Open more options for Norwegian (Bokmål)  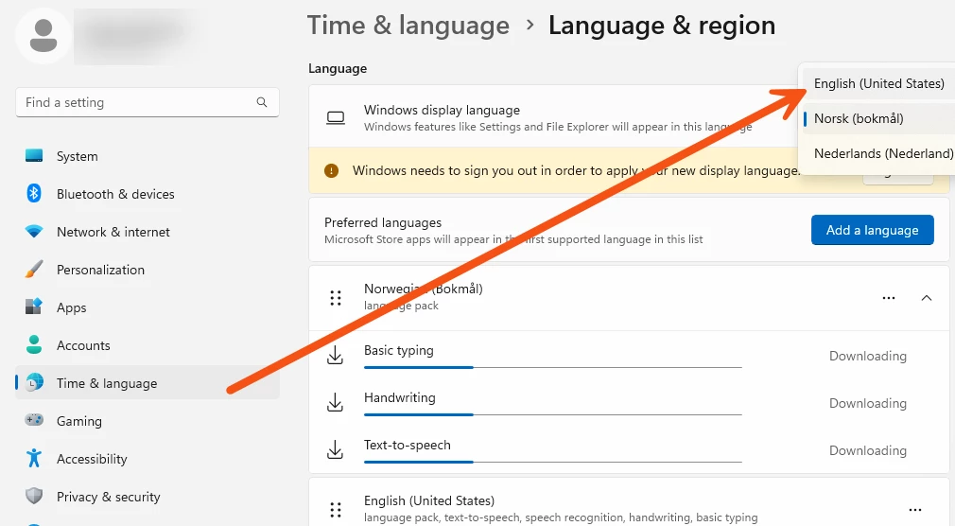tap(889, 298)
